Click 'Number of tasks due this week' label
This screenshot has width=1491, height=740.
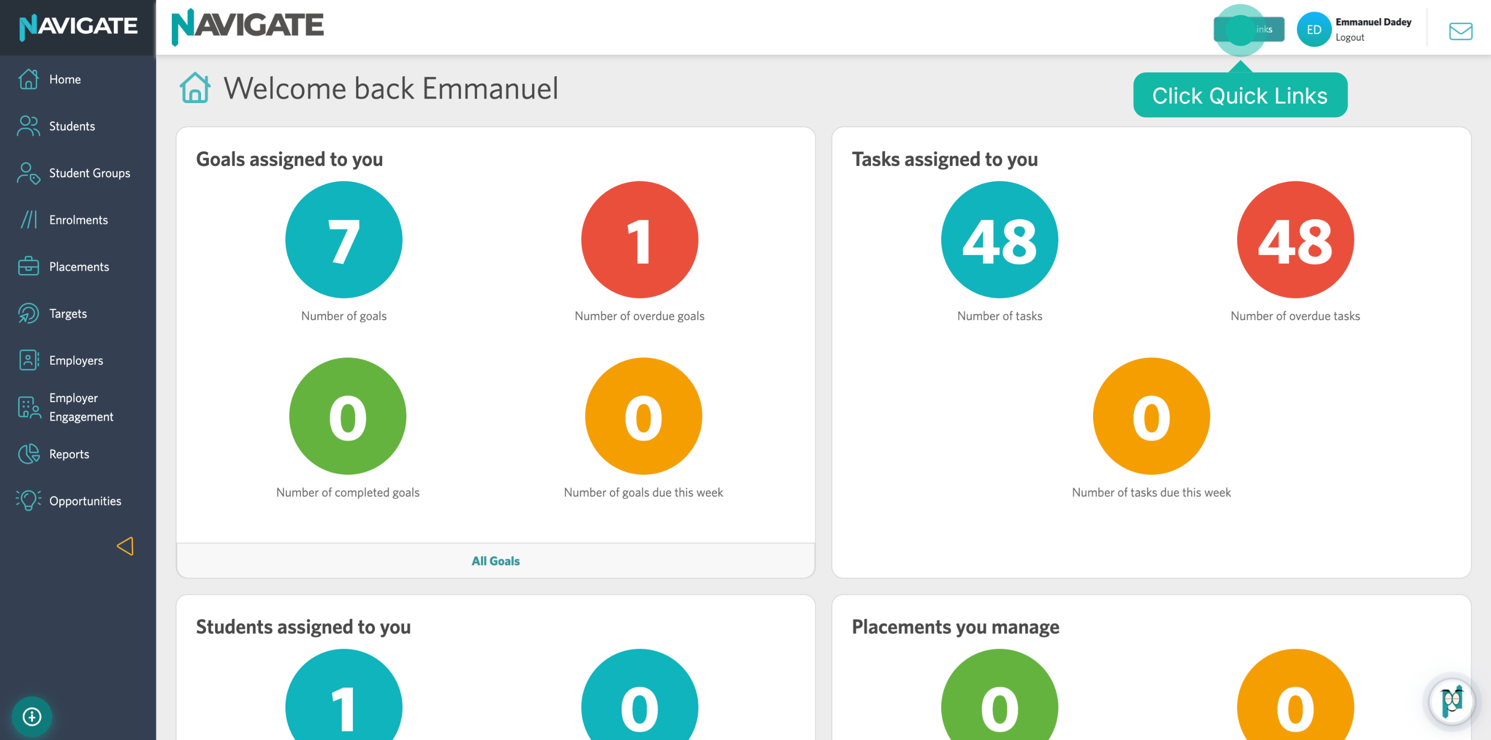[x=1151, y=492]
